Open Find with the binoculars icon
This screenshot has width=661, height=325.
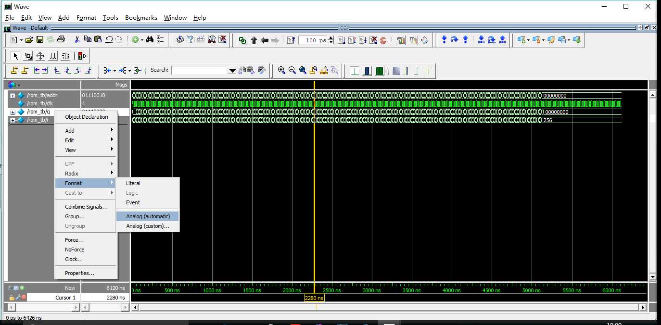pos(150,40)
